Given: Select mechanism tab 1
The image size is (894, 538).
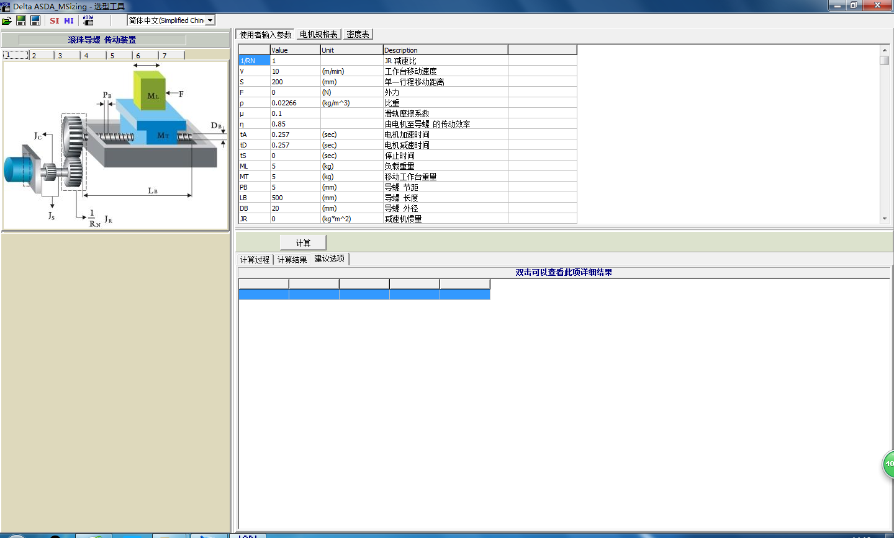Looking at the screenshot, I should (16, 55).
